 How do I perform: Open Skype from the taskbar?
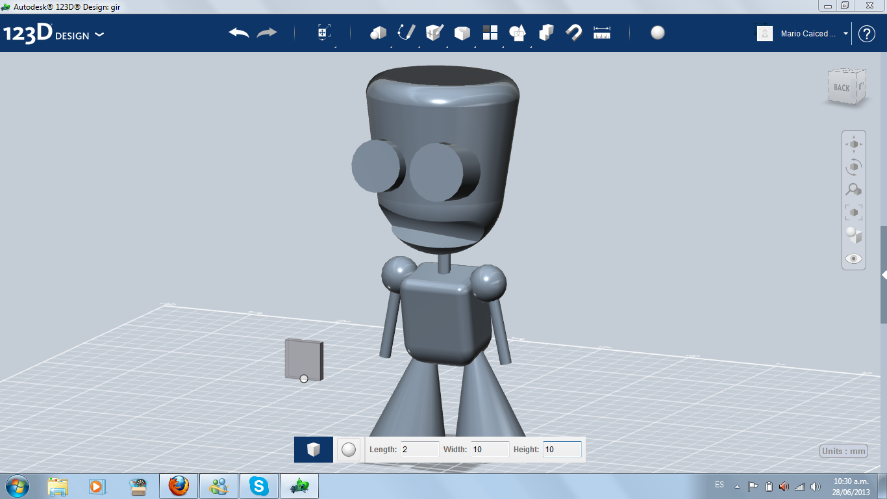click(x=259, y=486)
